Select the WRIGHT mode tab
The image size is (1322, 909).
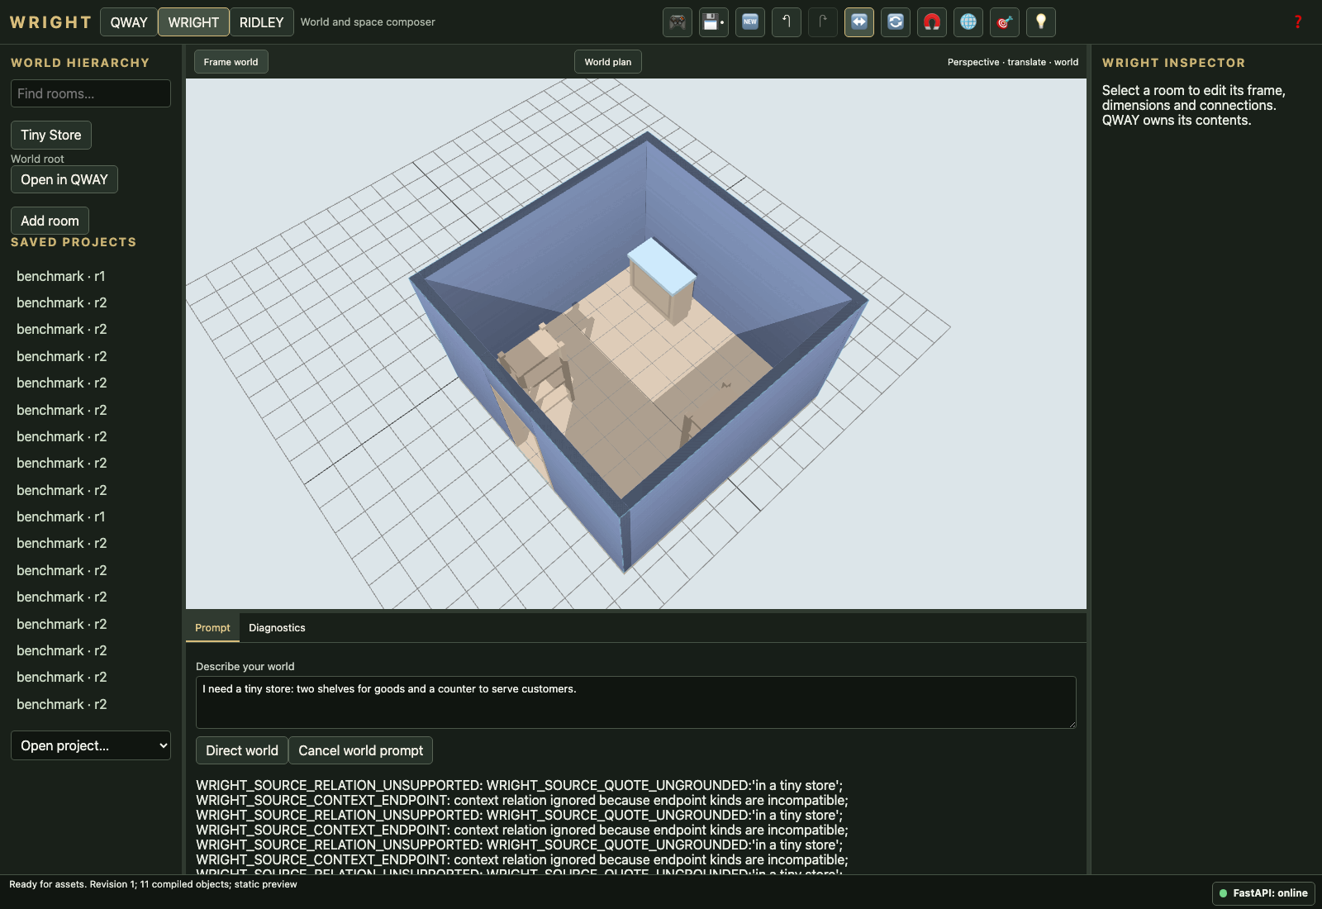(193, 22)
